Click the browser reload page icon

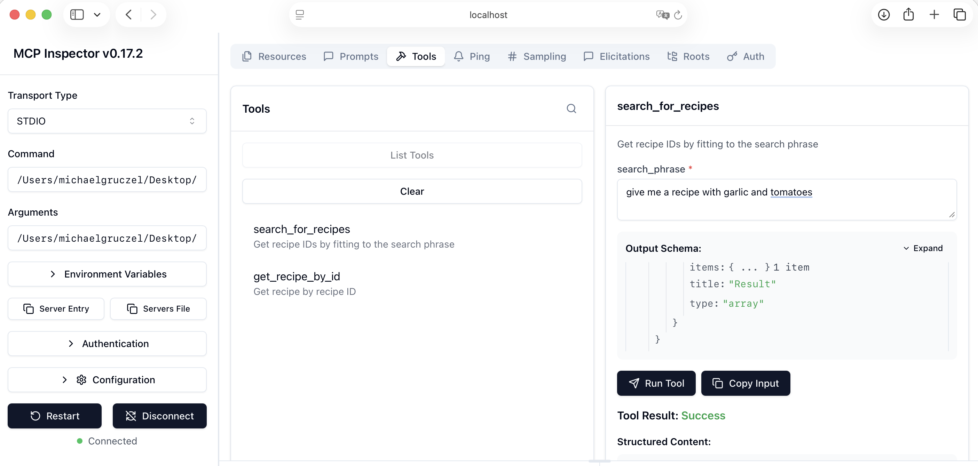pyautogui.click(x=678, y=15)
